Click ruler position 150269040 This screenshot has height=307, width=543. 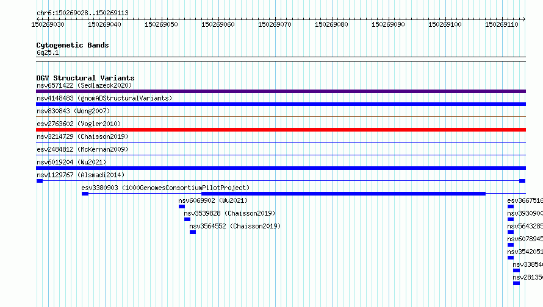[104, 24]
